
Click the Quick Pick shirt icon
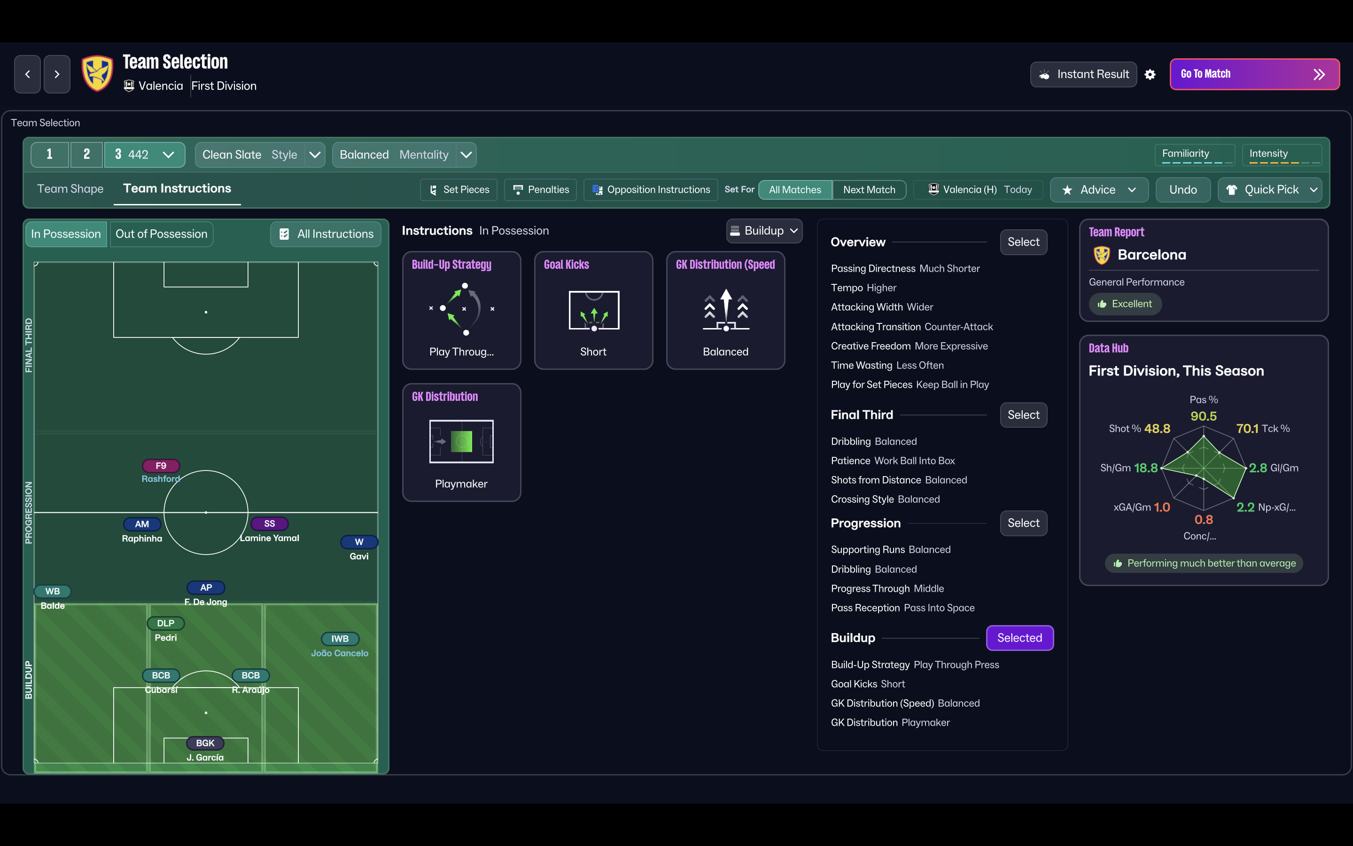point(1232,190)
